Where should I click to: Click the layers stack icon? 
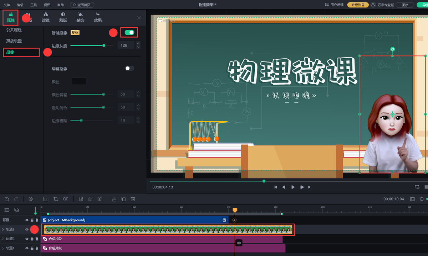click(x=100, y=199)
